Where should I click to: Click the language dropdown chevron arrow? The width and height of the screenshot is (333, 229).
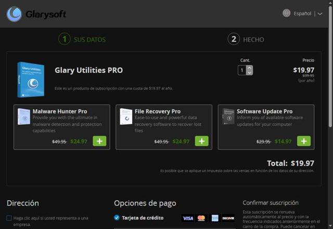(x=320, y=14)
